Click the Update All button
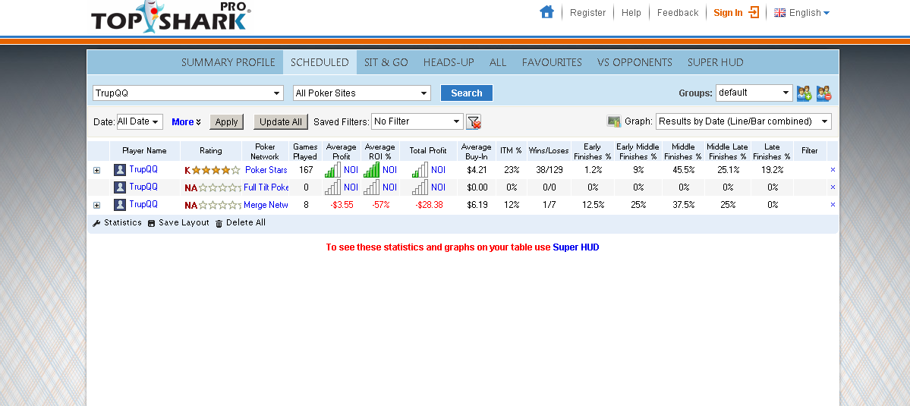The height and width of the screenshot is (406, 910). (x=281, y=121)
